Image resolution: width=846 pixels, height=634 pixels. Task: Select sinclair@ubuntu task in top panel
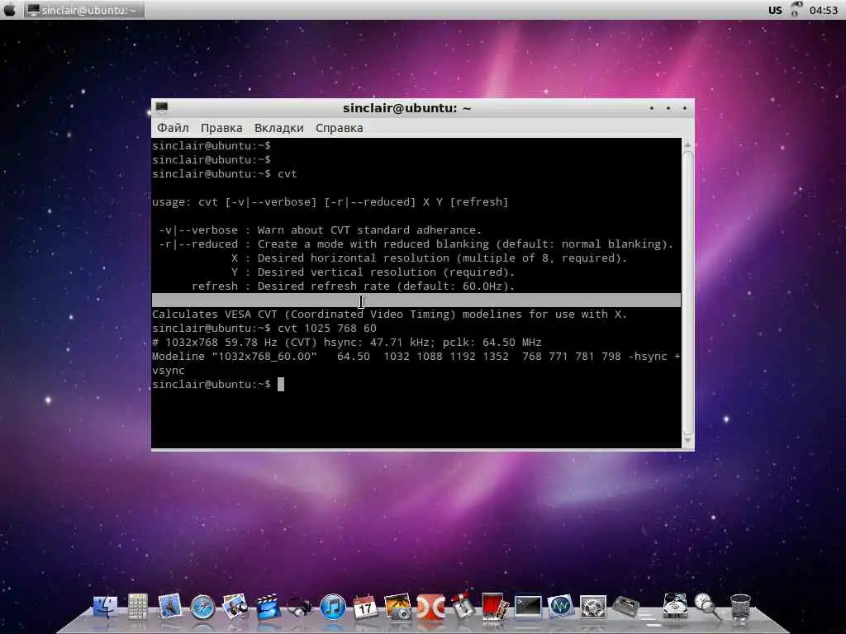(x=84, y=10)
